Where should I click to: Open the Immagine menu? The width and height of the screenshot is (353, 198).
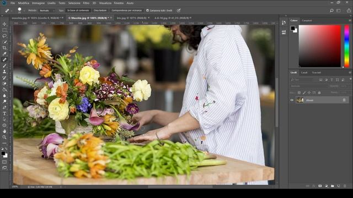38,3
